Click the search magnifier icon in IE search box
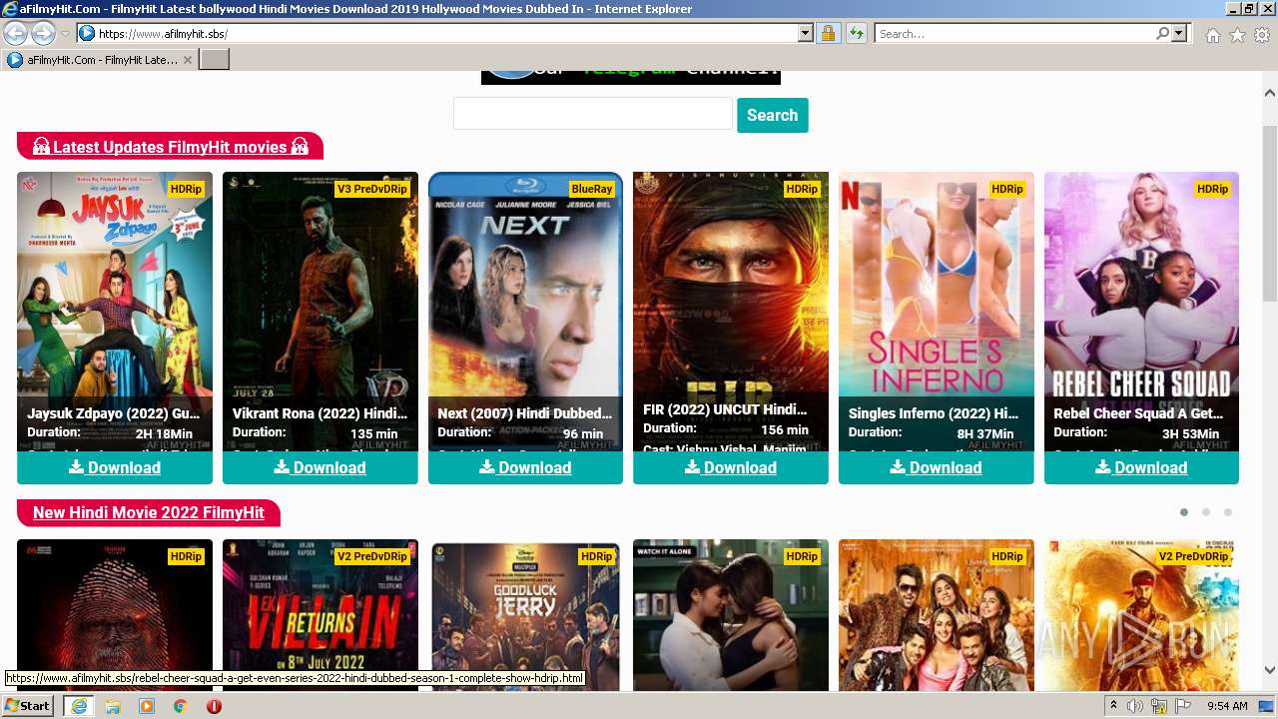The image size is (1278, 719). pos(1162,34)
